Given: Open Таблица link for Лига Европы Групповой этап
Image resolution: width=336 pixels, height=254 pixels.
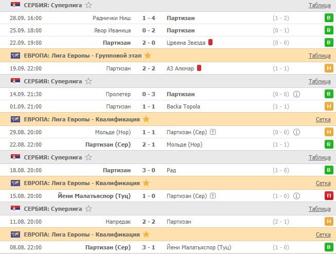Looking at the screenshot, I should [320, 56].
